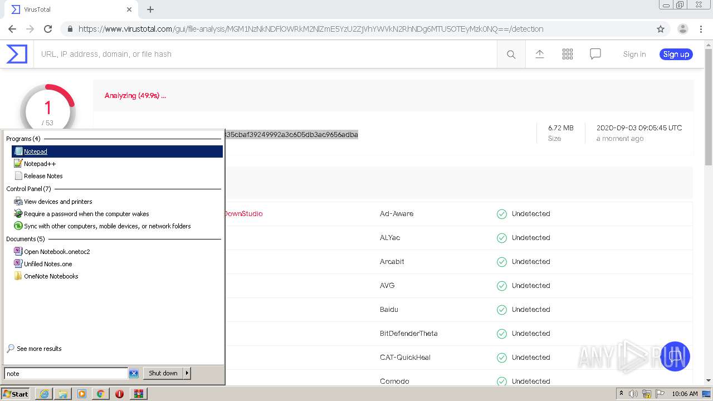Open Chrome profile avatar
The image size is (713, 401).
click(x=683, y=29)
